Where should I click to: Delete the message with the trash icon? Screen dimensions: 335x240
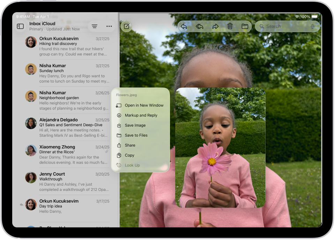click(x=230, y=26)
